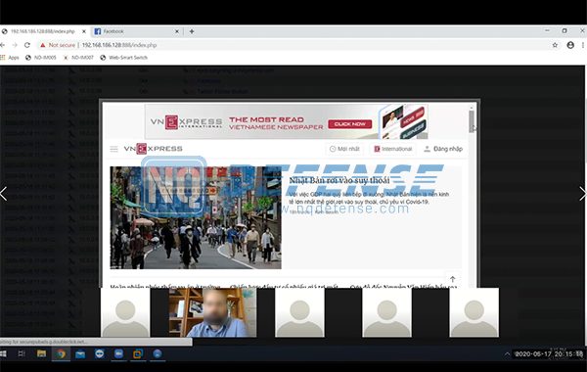Select the participant webcam video thumbnail

point(212,312)
